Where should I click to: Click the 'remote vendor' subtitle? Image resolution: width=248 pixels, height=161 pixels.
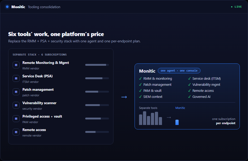click(x=32, y=135)
